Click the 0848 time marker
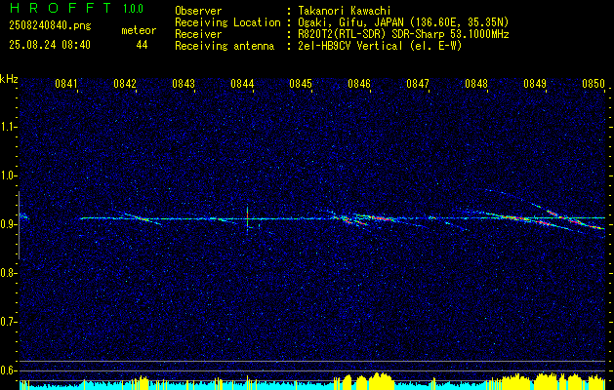Screen dimensions: 614x390 (x=476, y=84)
